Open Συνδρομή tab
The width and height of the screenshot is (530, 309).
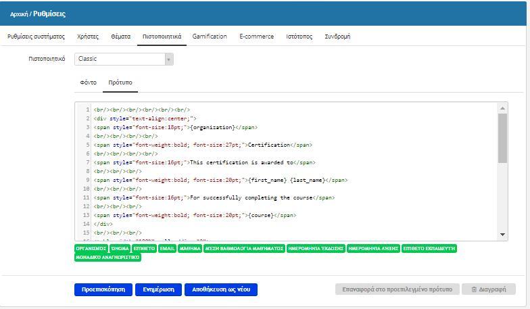point(337,37)
